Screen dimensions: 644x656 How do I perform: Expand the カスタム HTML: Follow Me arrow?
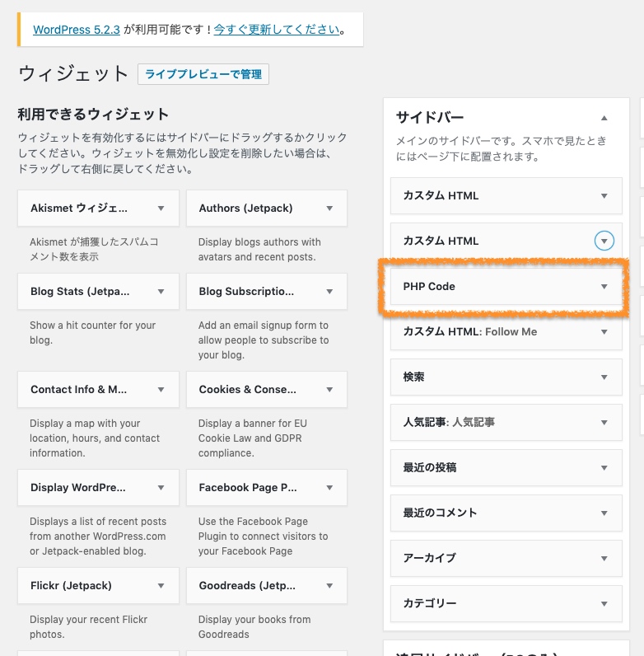coord(604,332)
